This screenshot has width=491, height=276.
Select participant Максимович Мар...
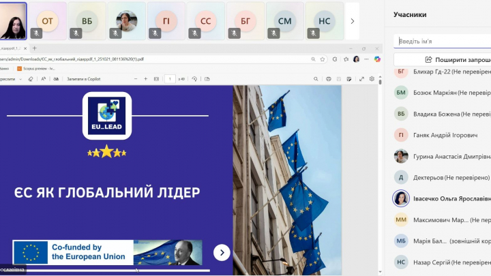[442, 219]
